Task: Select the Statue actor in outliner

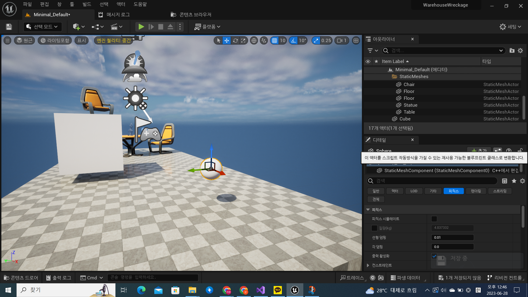Action: pyautogui.click(x=410, y=105)
